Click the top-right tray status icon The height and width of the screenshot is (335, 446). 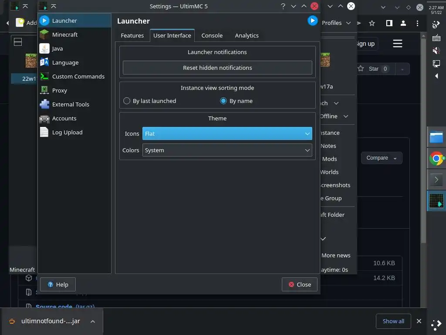tap(436, 25)
